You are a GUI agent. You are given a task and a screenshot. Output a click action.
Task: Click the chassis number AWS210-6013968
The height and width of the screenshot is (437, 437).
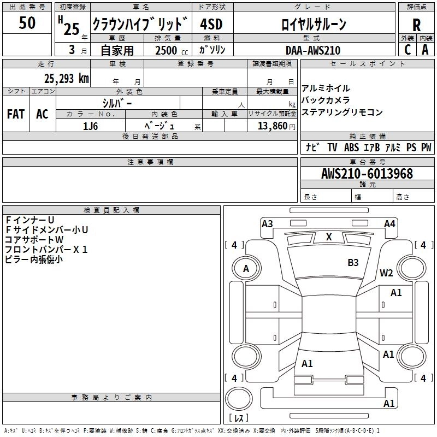pos(367,174)
